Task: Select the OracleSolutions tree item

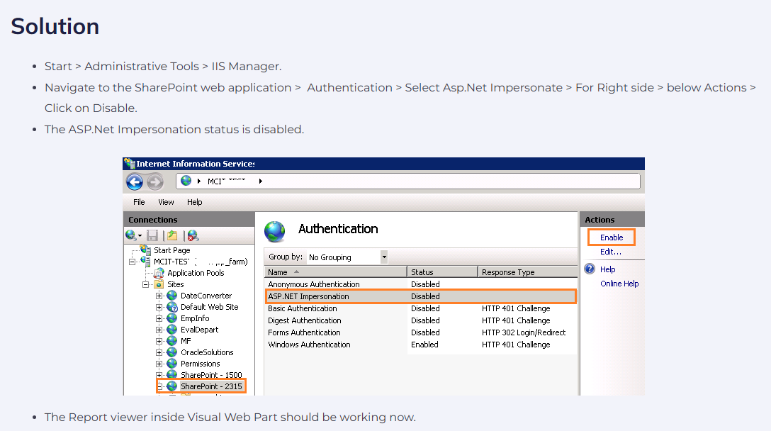Action: [x=207, y=352]
